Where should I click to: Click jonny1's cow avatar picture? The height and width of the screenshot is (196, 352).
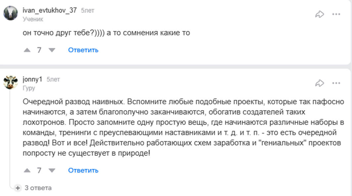pos(11,82)
